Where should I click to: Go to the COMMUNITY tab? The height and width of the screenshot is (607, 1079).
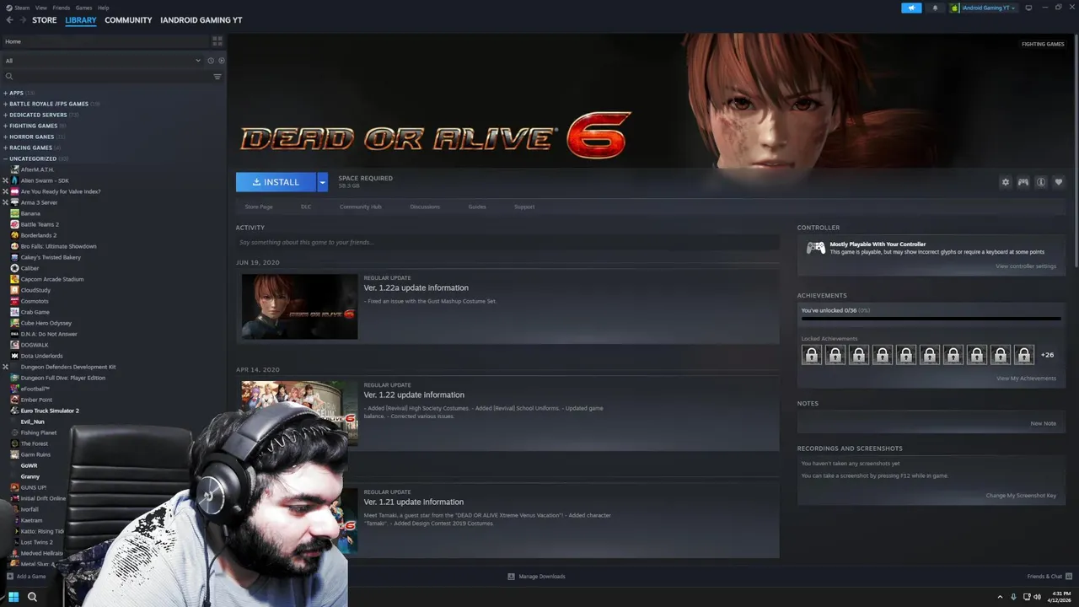coord(128,20)
